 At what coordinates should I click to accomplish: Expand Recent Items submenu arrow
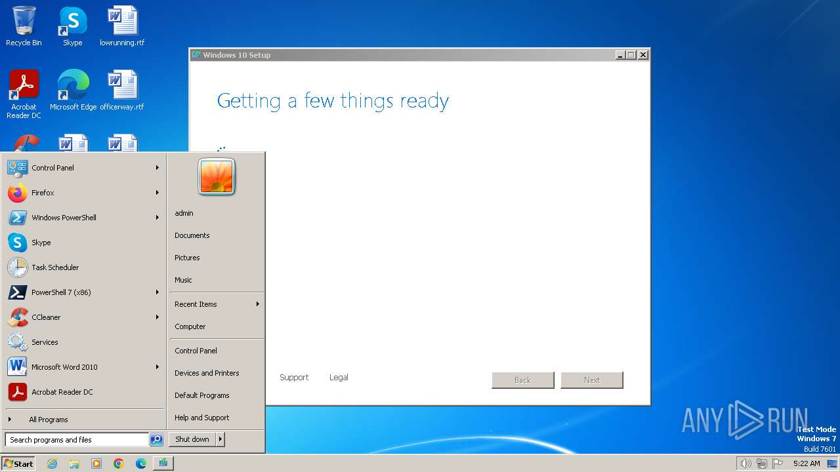click(x=258, y=304)
